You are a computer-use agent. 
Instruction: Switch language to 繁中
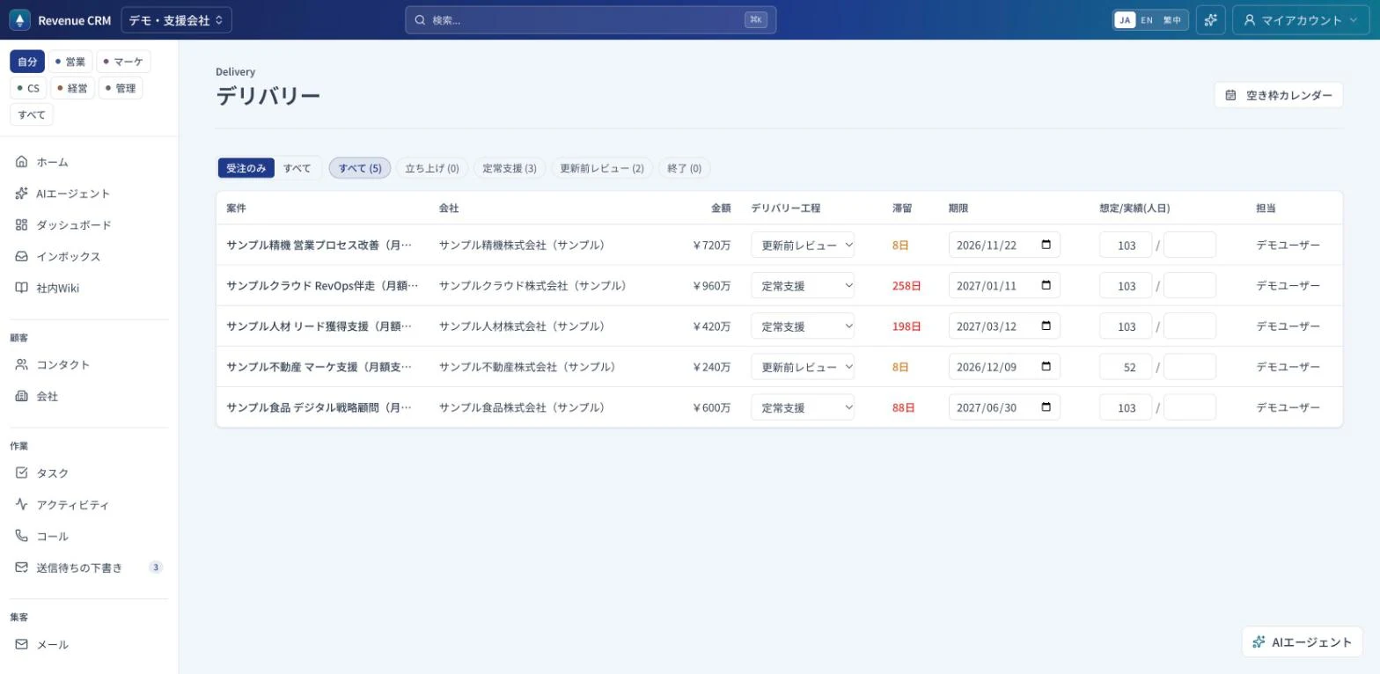1172,20
